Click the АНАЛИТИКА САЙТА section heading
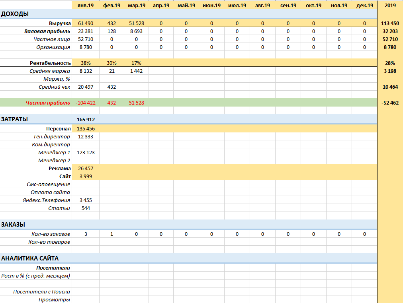Screen dimensions: 403x303 [x=30, y=258]
